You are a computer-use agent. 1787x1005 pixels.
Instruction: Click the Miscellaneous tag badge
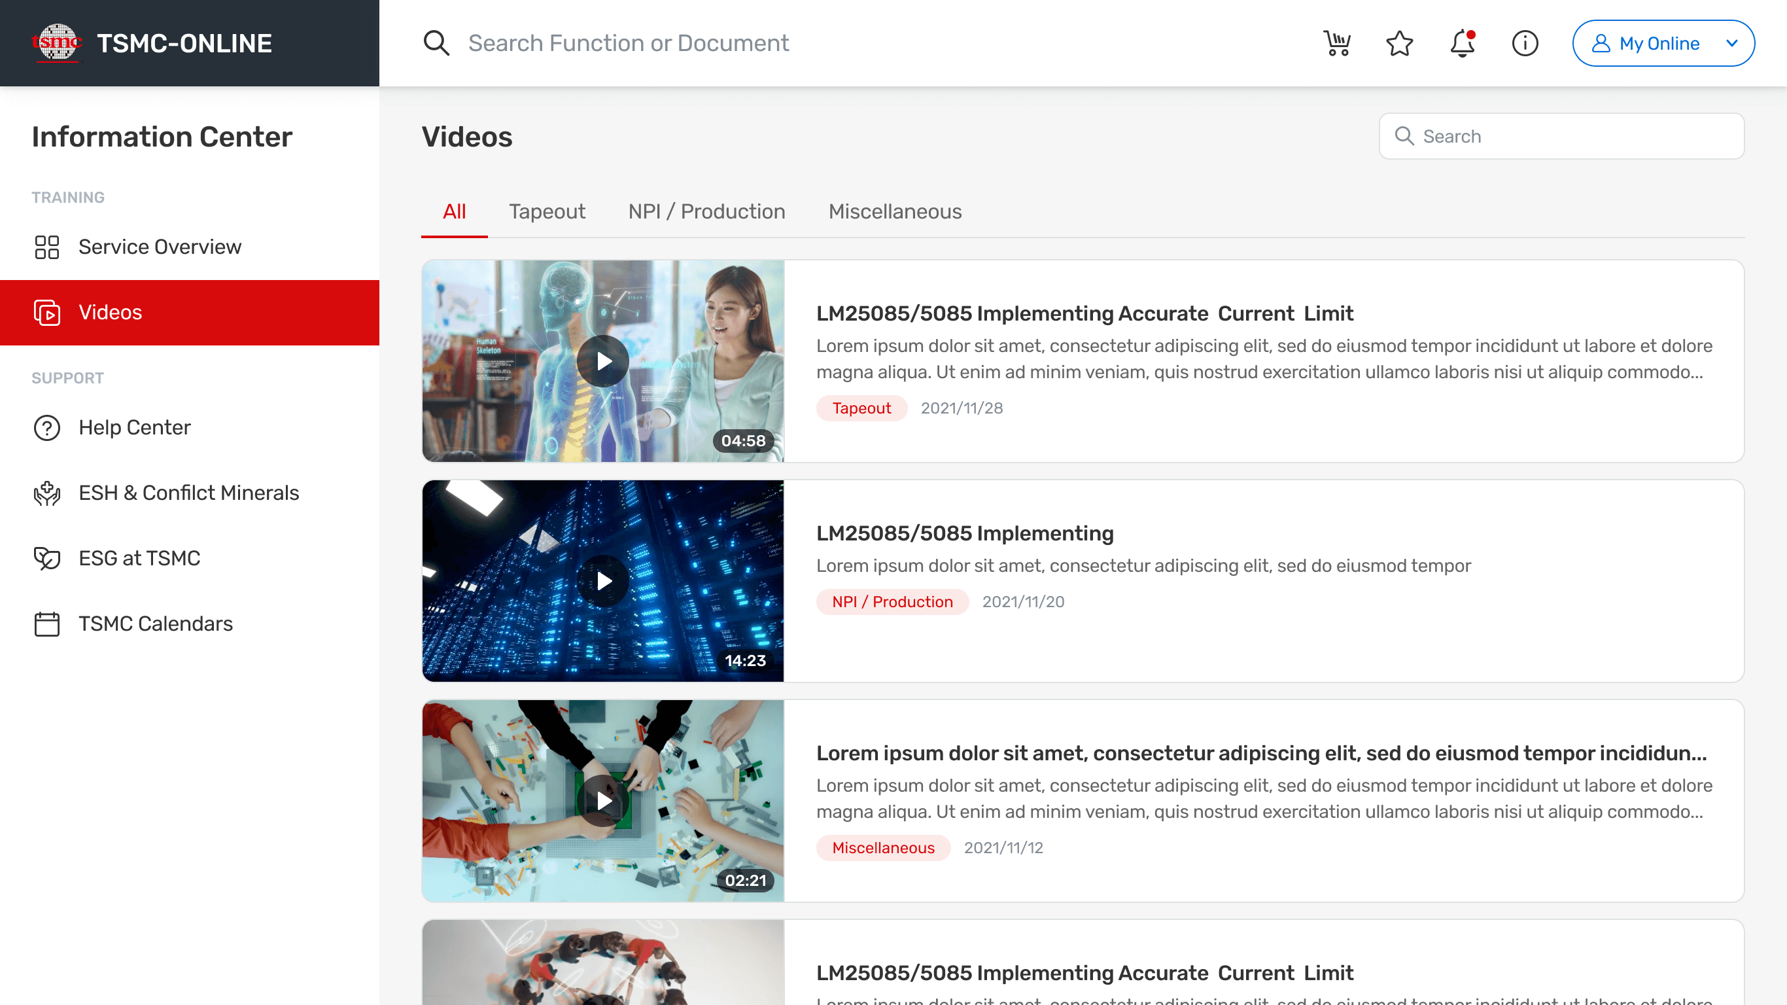[883, 848]
